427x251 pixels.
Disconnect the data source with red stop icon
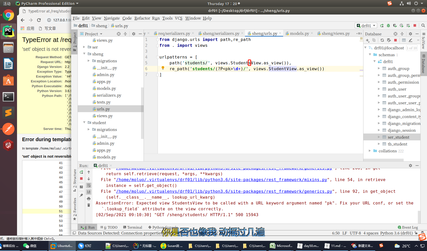[x=395, y=40]
